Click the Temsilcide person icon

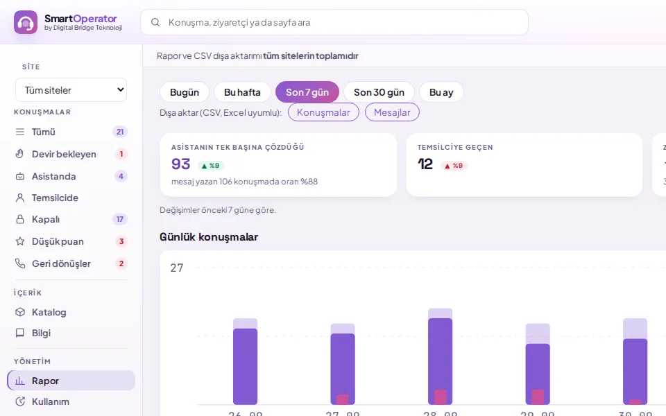tap(20, 198)
